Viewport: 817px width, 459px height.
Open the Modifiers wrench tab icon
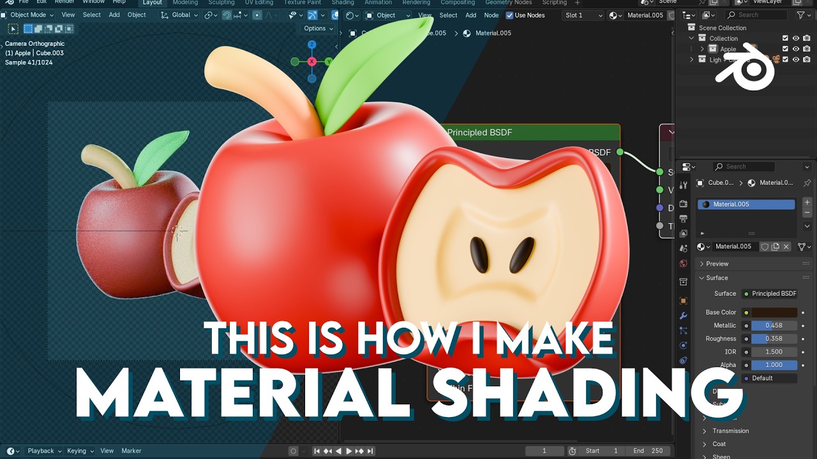coord(684,316)
